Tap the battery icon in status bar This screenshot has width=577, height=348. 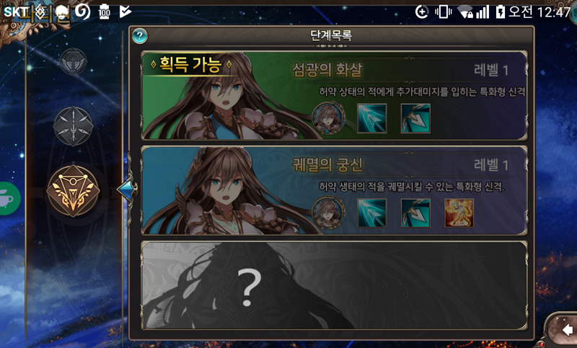coord(500,12)
